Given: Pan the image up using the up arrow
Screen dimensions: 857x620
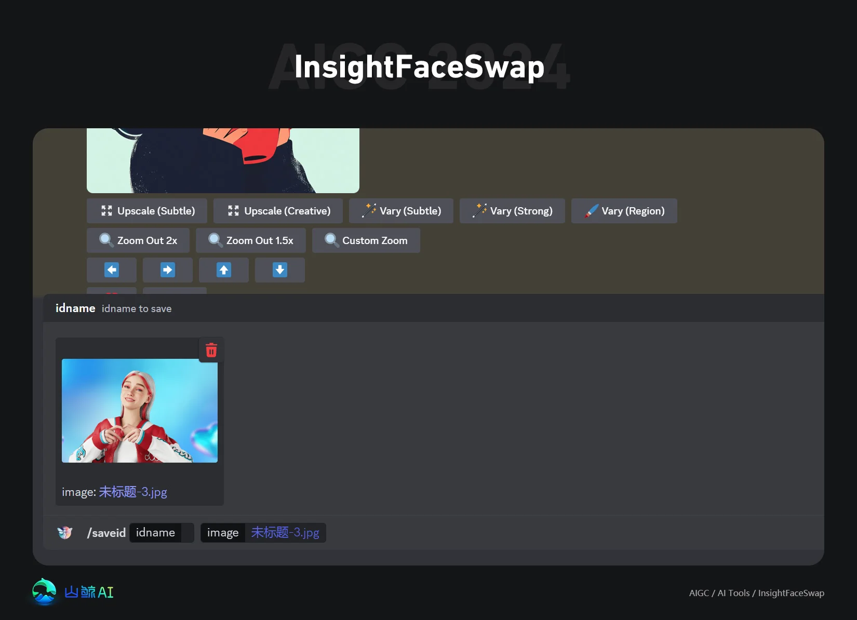Looking at the screenshot, I should tap(223, 270).
